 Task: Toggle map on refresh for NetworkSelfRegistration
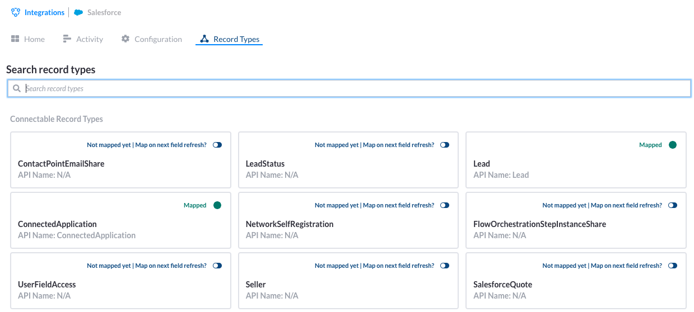point(445,205)
